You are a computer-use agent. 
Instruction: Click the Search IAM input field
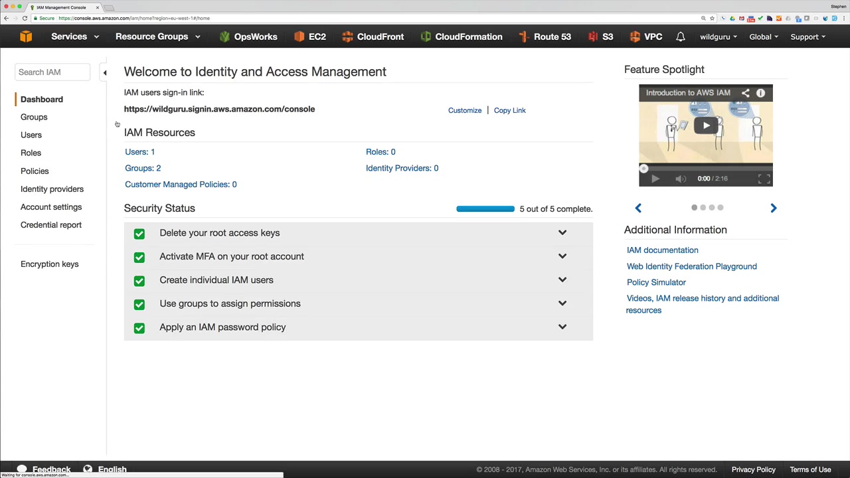pyautogui.click(x=52, y=72)
